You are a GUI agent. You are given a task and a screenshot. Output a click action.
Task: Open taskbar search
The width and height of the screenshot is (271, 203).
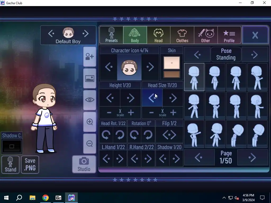tap(19, 198)
